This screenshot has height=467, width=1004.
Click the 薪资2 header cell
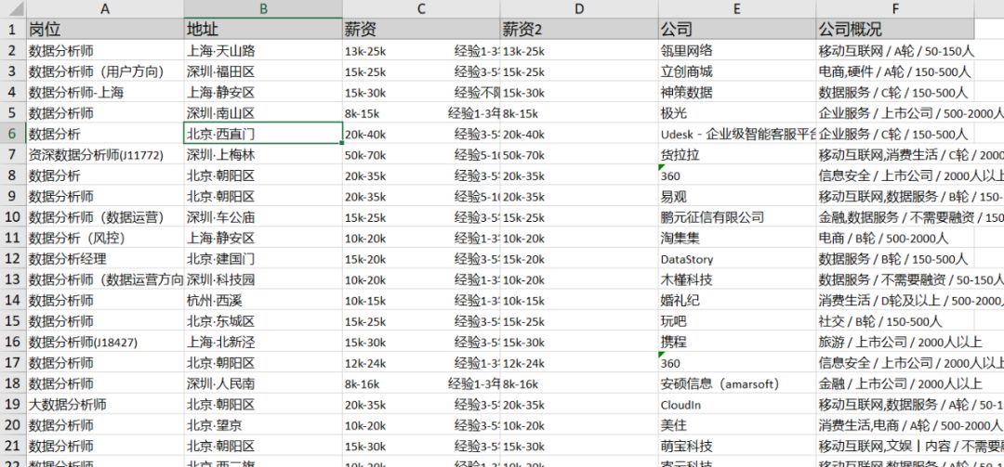[579, 29]
